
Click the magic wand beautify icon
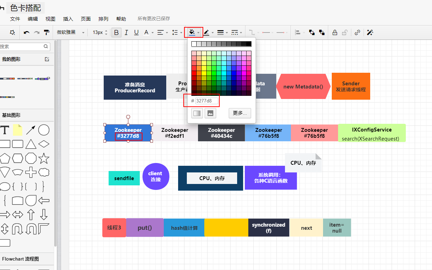[370, 33]
